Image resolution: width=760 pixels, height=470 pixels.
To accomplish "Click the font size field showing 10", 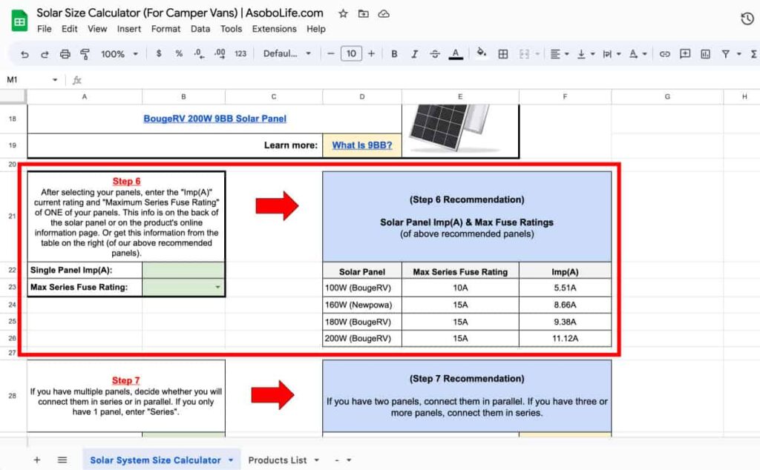I will point(351,53).
